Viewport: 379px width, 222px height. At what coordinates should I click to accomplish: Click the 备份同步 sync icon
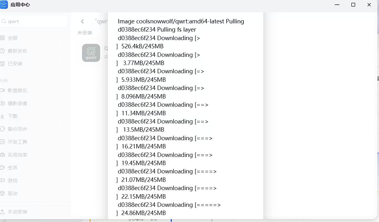pyautogui.click(x=3, y=129)
